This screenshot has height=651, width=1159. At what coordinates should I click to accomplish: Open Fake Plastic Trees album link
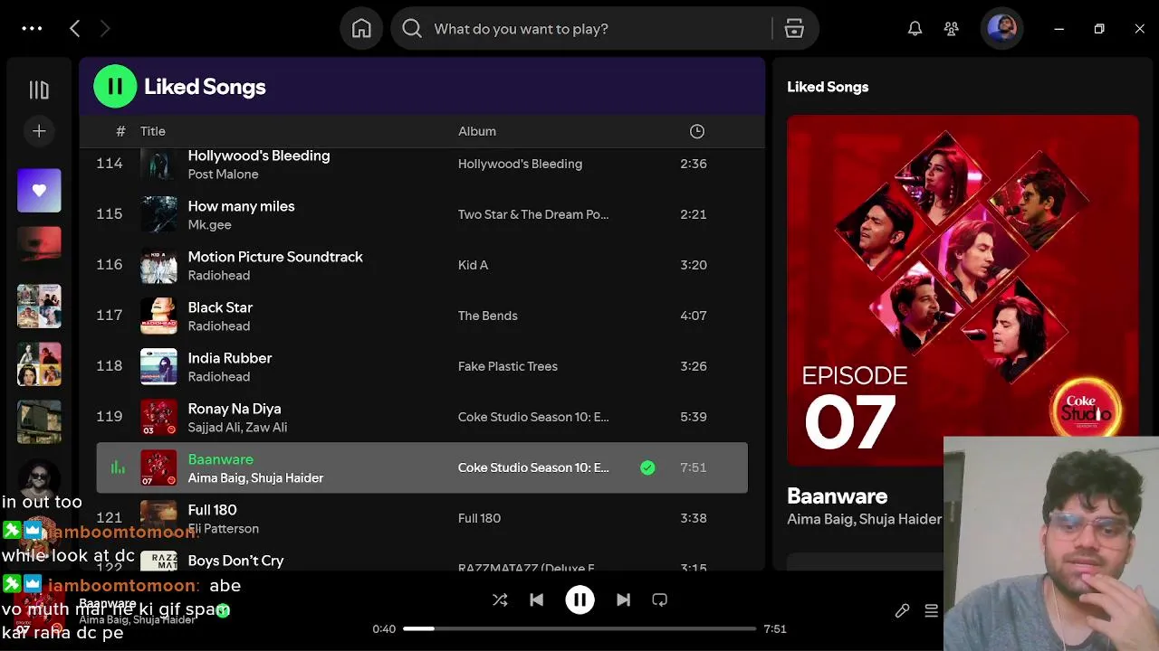tap(508, 366)
